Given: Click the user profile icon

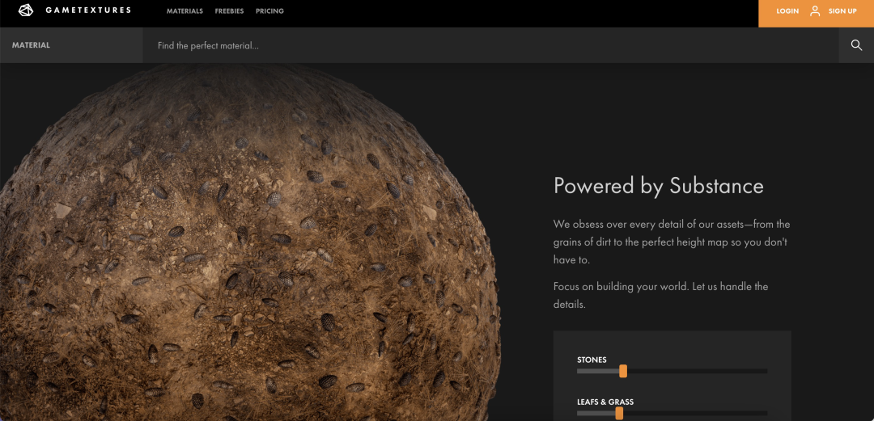Looking at the screenshot, I should (815, 11).
